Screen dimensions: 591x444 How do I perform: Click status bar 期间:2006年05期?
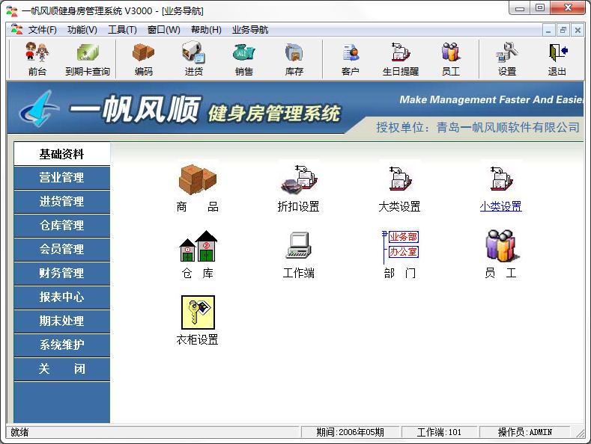(x=350, y=432)
